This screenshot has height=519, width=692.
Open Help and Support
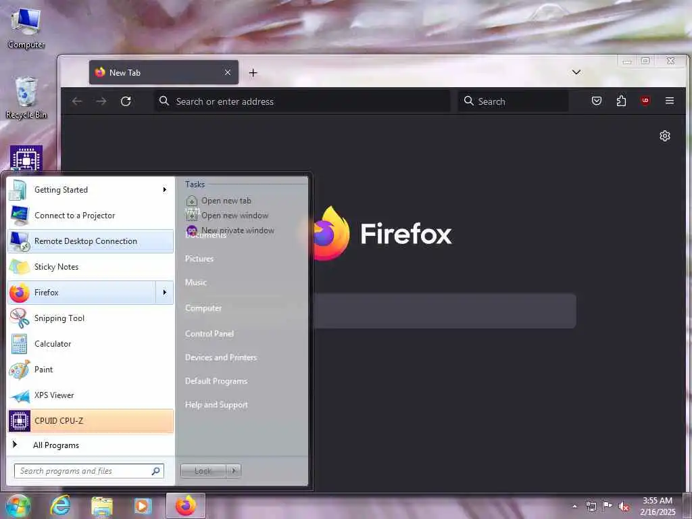pyautogui.click(x=216, y=405)
